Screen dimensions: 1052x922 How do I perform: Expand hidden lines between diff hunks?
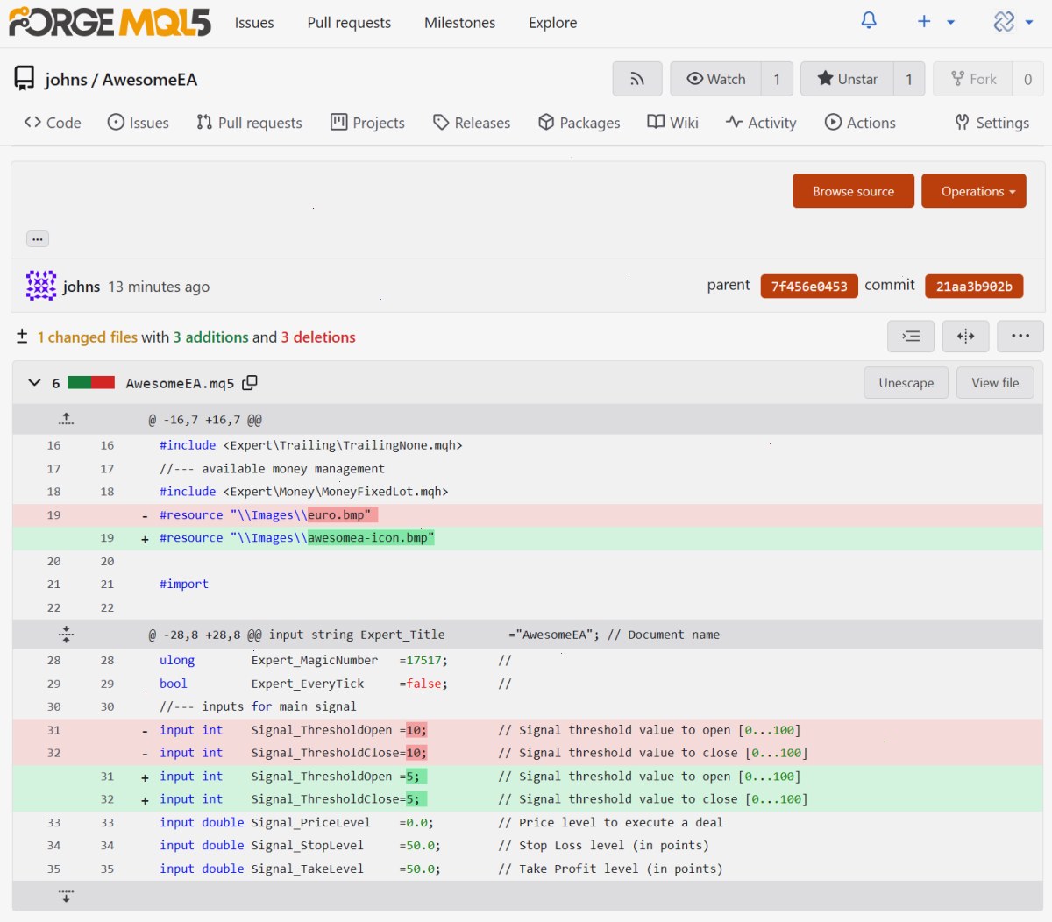(66, 635)
